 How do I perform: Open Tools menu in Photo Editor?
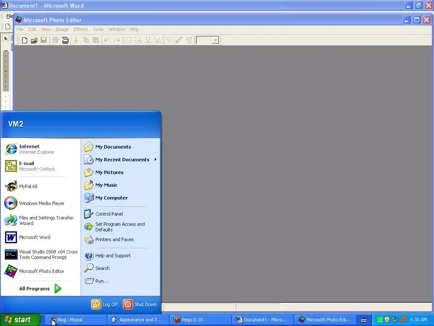click(98, 29)
